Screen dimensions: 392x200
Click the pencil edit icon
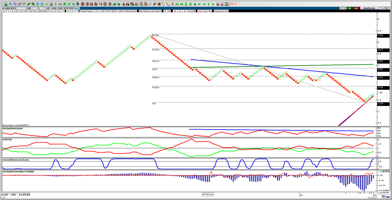19,4
